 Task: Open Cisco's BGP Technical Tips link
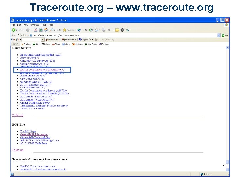click(x=35, y=137)
